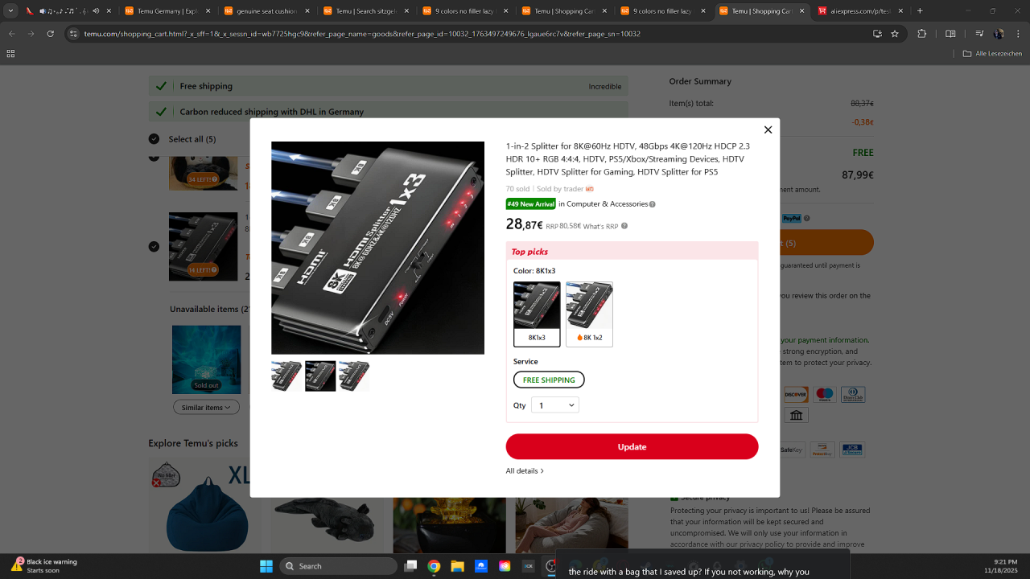
Task: Open File Explorer from the taskbar
Action: click(x=457, y=566)
